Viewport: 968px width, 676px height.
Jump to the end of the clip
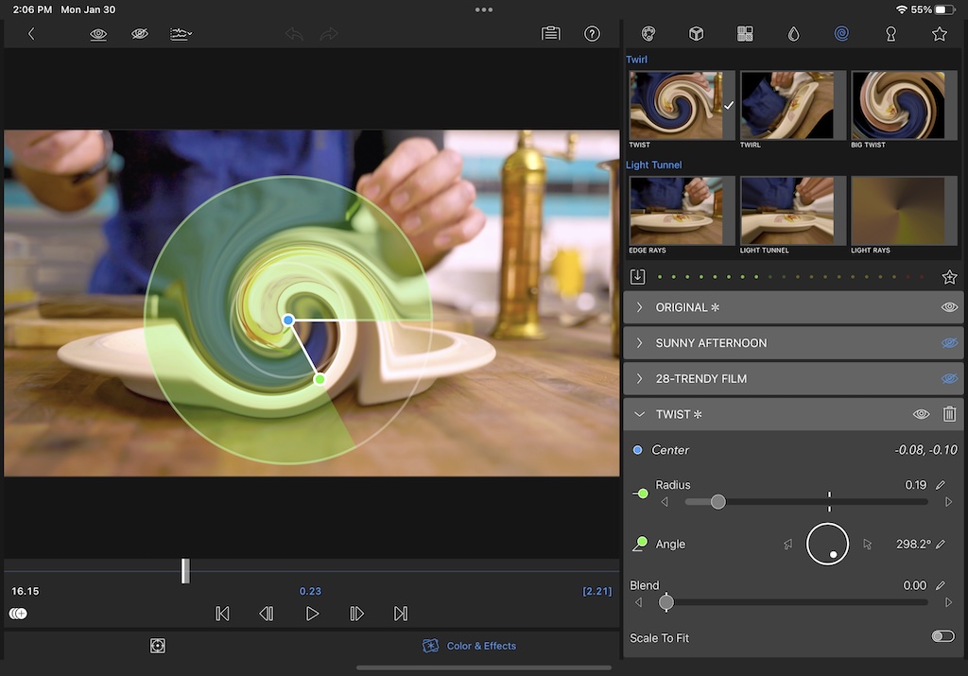[401, 614]
